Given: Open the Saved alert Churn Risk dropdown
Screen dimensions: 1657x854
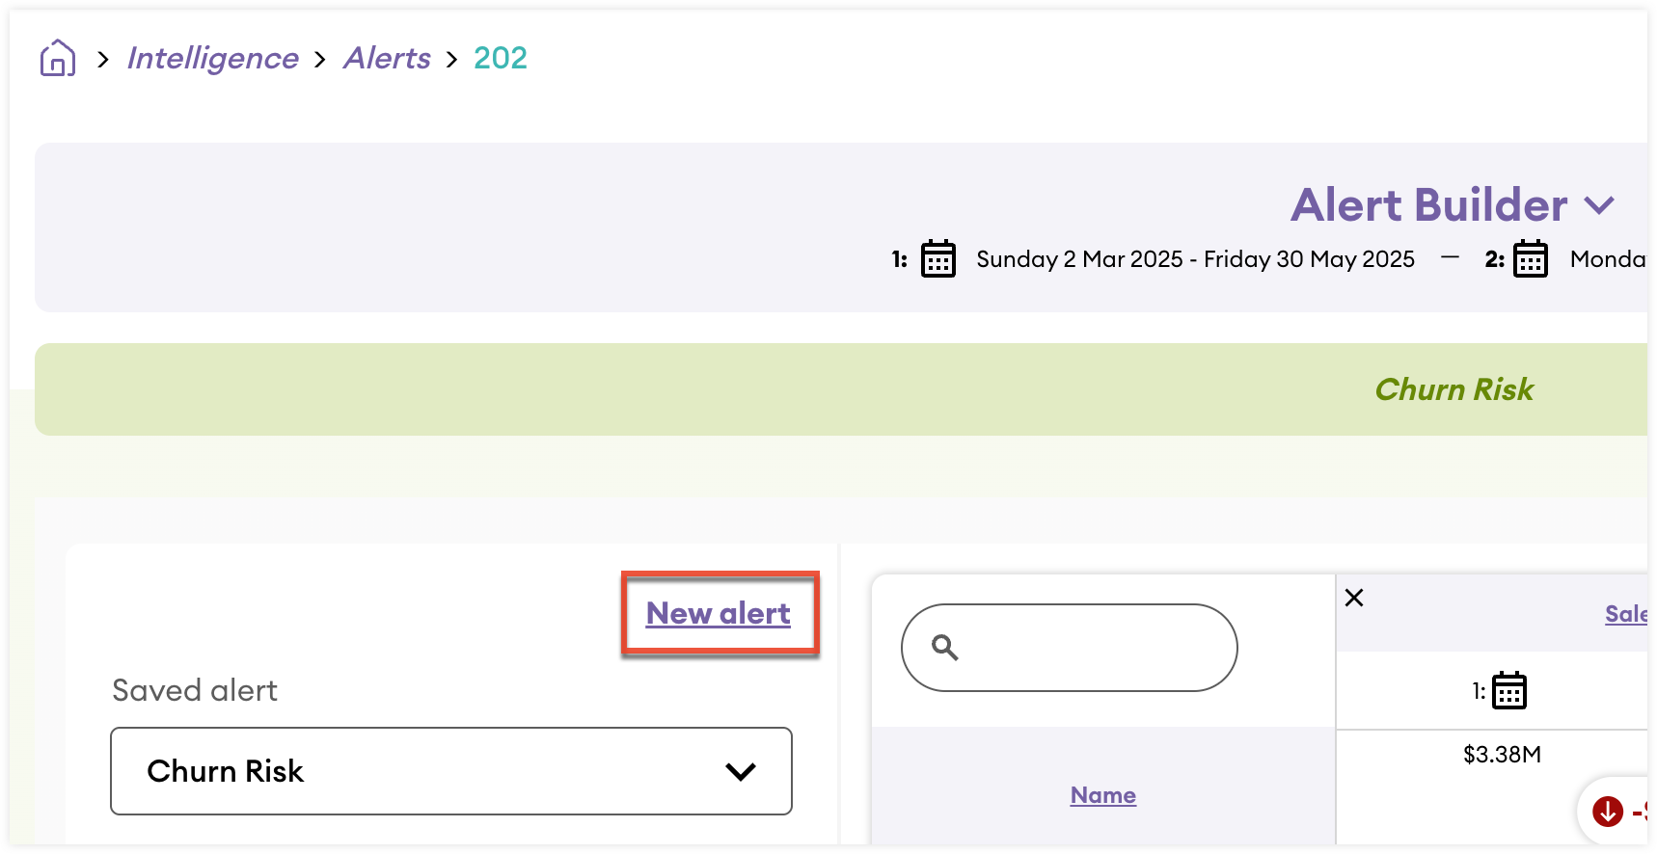Looking at the screenshot, I should click(x=451, y=771).
